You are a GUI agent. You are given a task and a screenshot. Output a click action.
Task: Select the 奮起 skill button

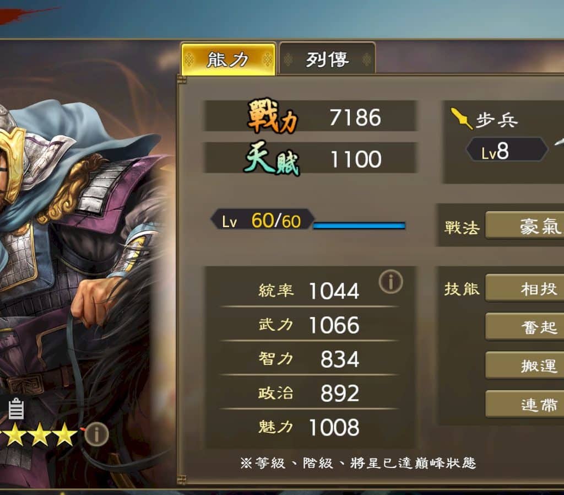tap(525, 327)
